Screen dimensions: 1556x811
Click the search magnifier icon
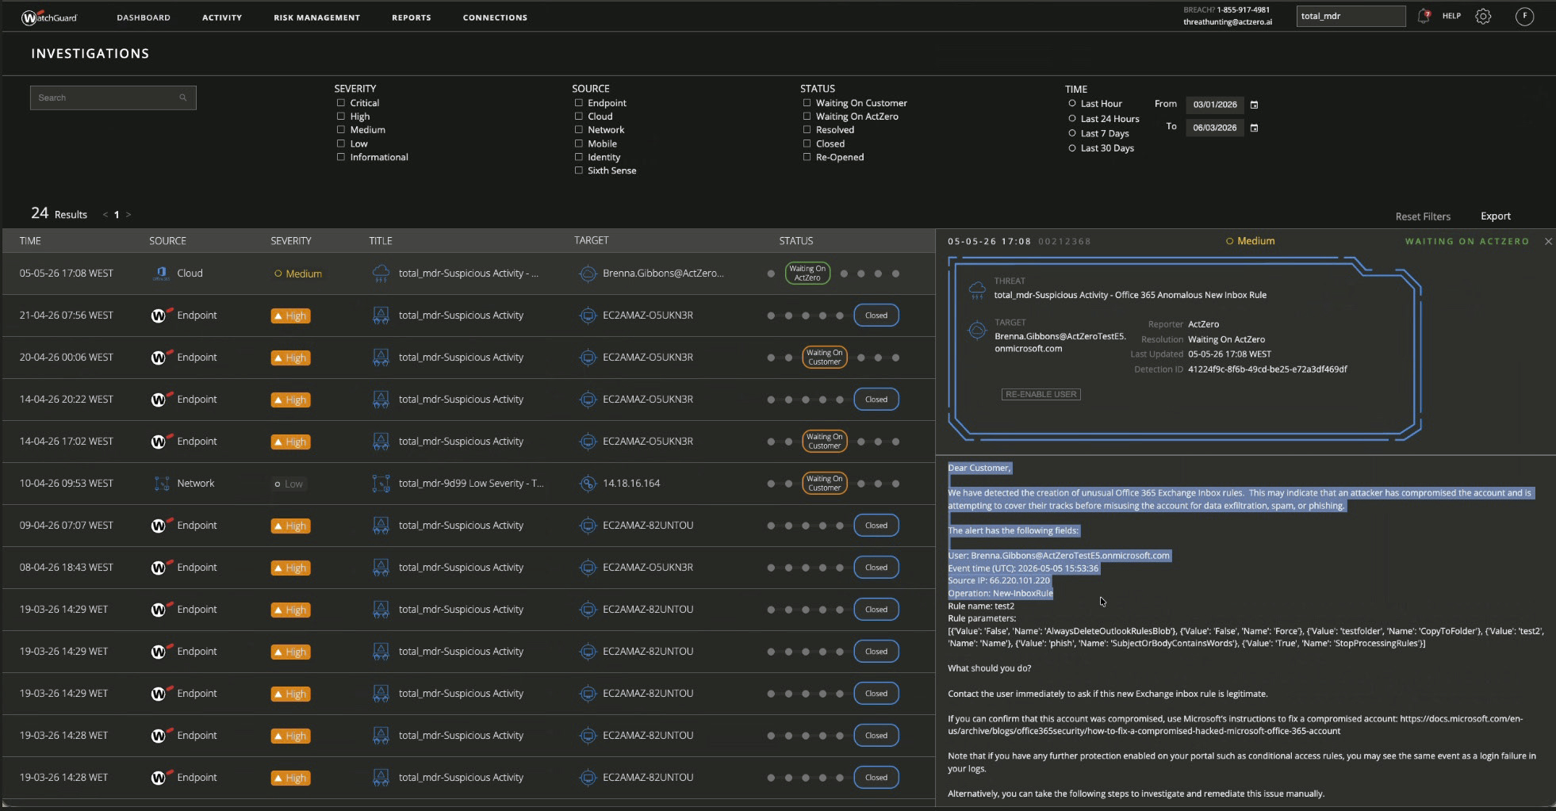coord(182,98)
